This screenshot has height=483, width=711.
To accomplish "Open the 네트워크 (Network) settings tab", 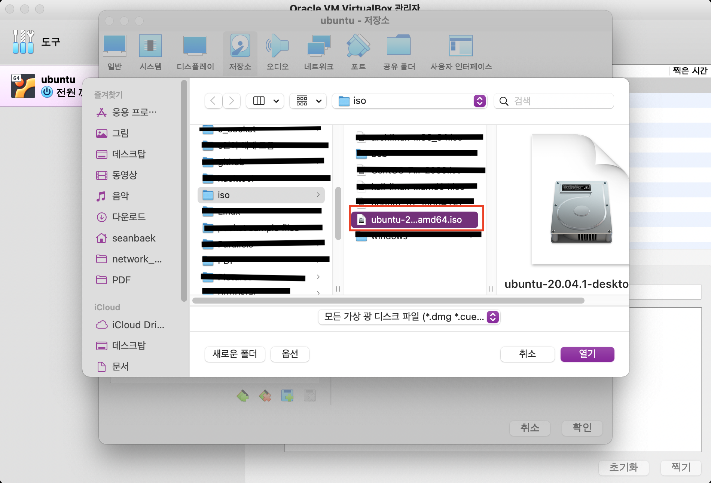I will 318,52.
